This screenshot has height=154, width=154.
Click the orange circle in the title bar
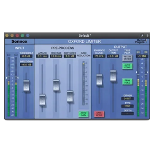coord(12,35)
